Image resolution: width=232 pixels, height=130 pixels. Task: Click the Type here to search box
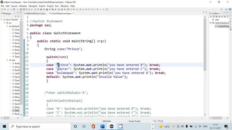click(x=40, y=126)
